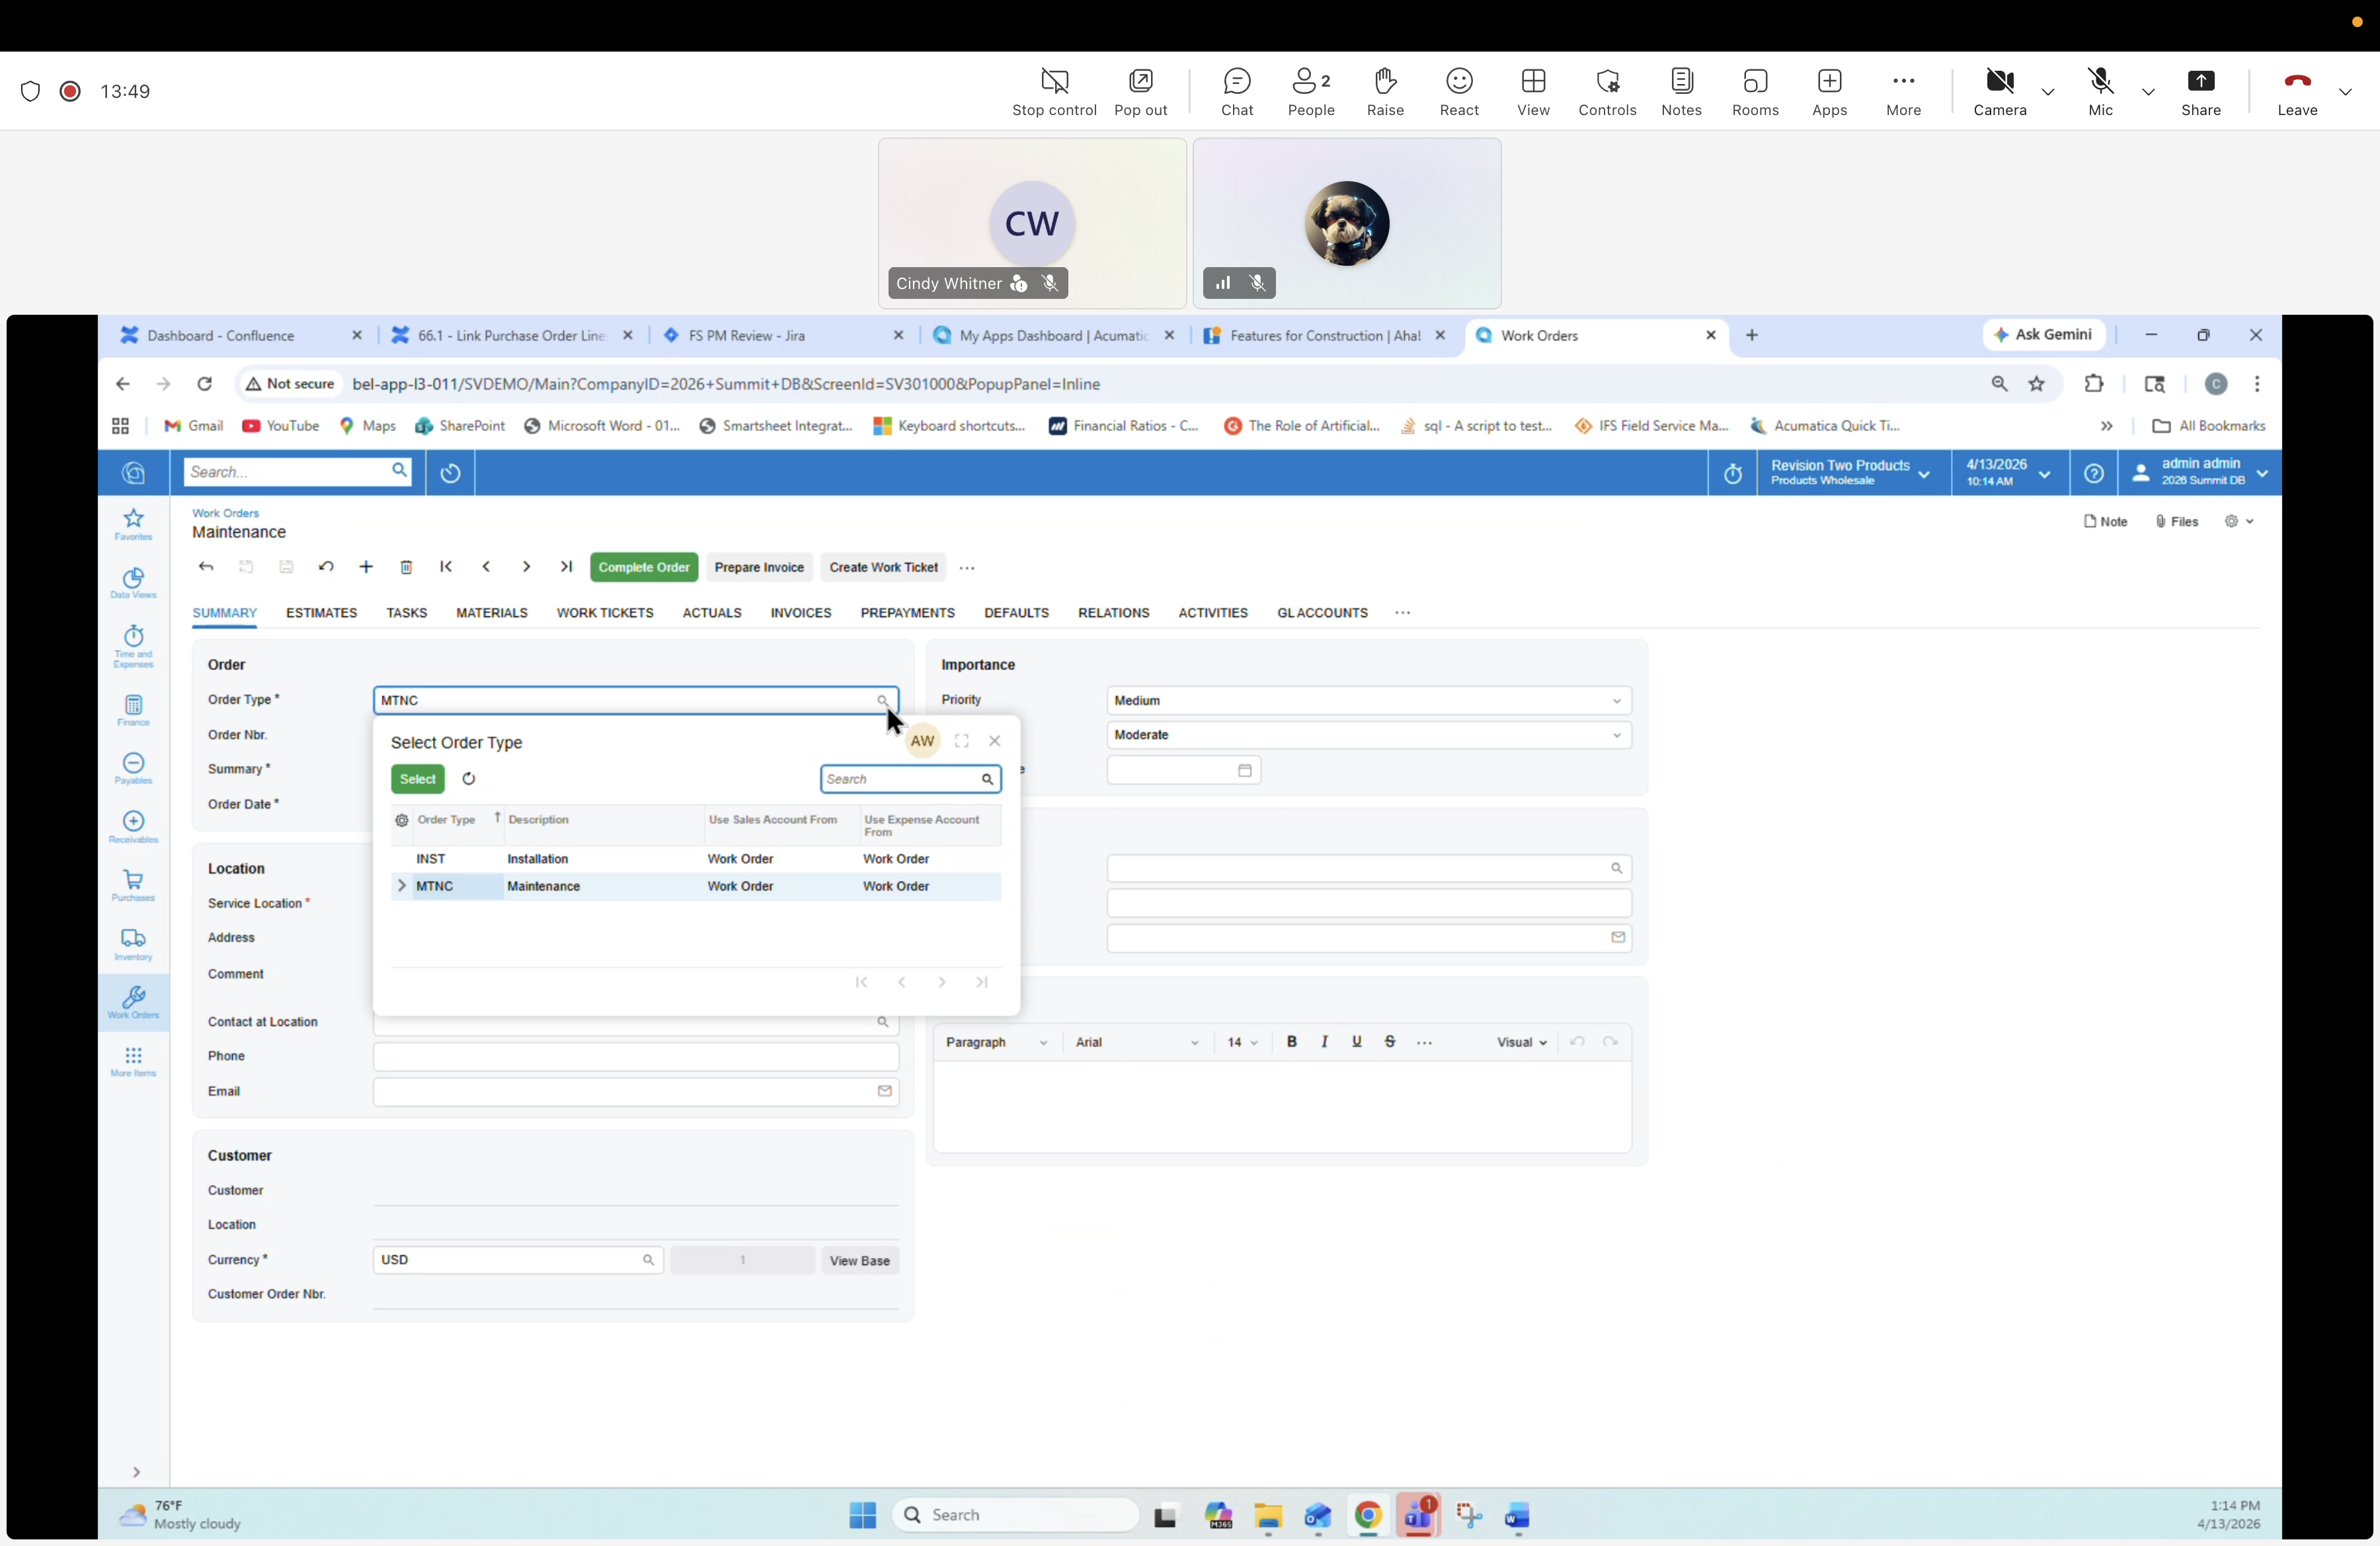Viewport: 2380px width, 1546px height.
Task: Click the Create Work Ticket button
Action: click(882, 567)
